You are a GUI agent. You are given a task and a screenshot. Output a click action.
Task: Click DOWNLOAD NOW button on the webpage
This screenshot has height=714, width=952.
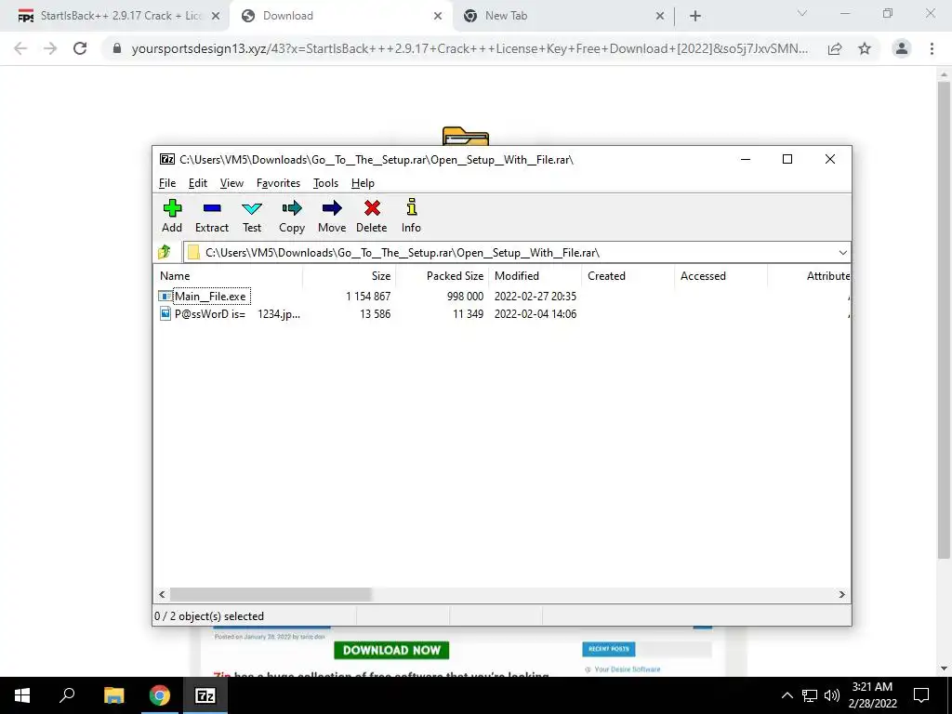pyautogui.click(x=391, y=650)
